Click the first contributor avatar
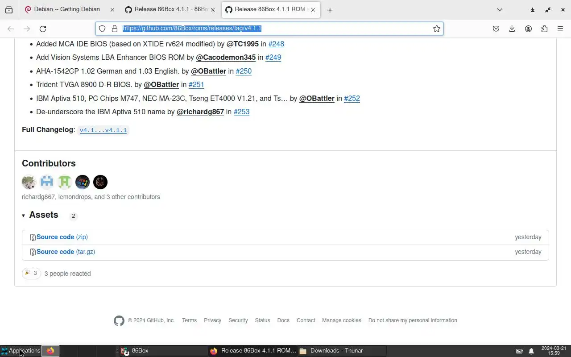This screenshot has width=571, height=357. [x=29, y=182]
